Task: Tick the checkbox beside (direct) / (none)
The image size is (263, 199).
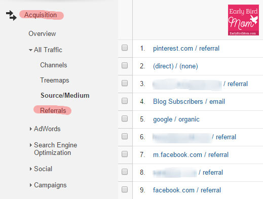Action: point(125,65)
